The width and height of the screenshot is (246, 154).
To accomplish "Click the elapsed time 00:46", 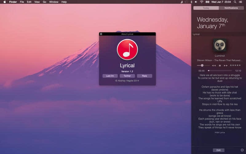I will click(x=201, y=71).
